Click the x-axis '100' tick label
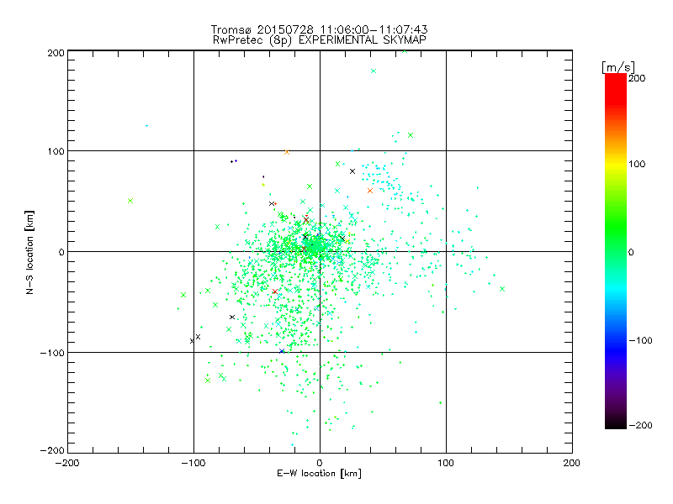This screenshot has width=673, height=504. pyautogui.click(x=446, y=463)
